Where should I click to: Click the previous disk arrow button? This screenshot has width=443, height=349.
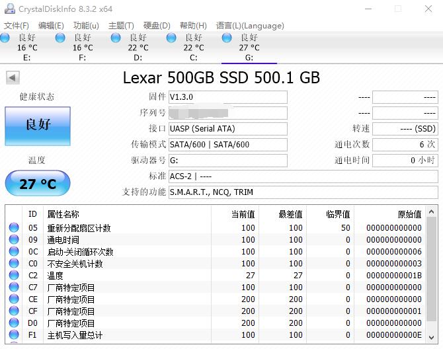point(13,78)
